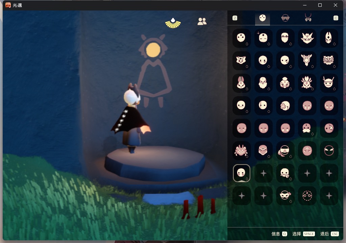Select the bird-faced owl mask
The height and width of the screenshot is (243, 346).
pyautogui.click(x=263, y=83)
